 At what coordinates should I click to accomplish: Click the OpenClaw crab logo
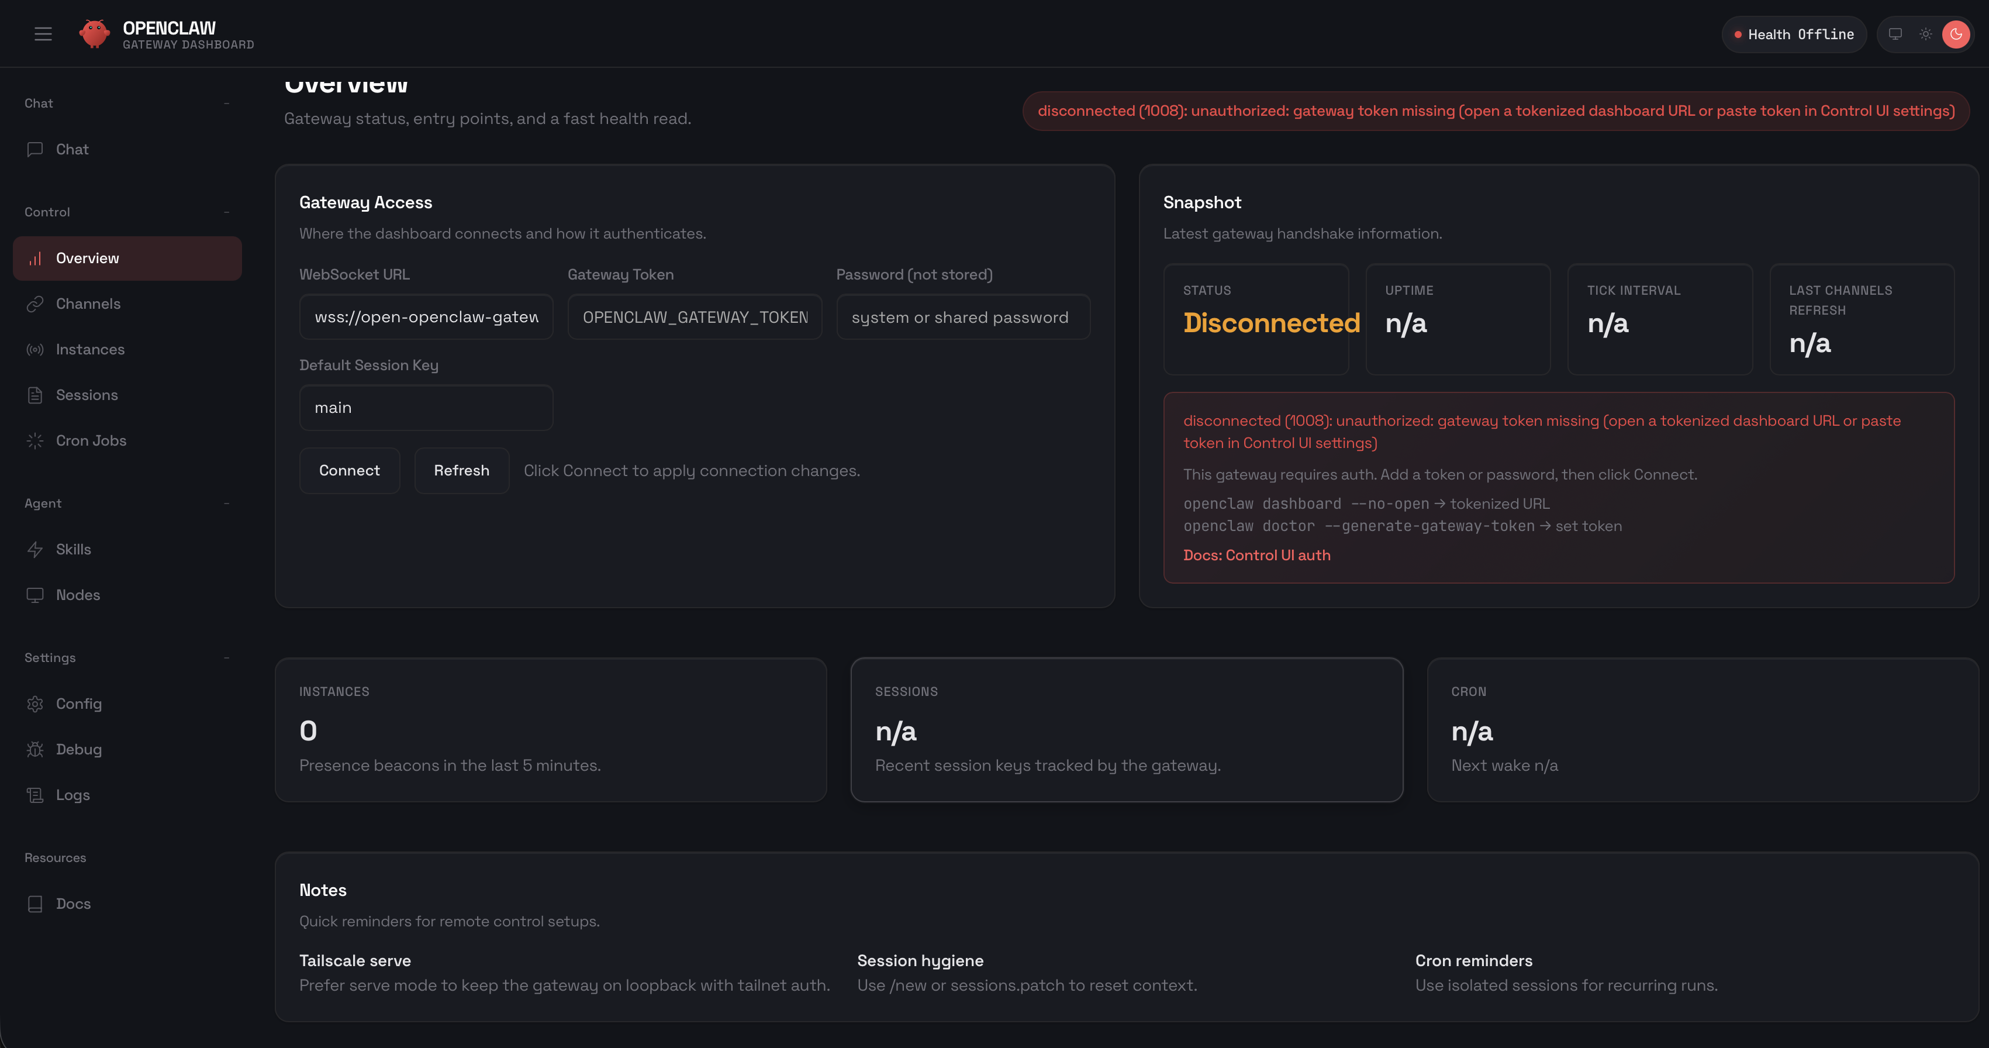[94, 33]
